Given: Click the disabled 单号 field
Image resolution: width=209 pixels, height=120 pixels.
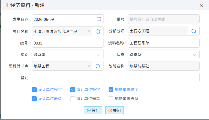Looking at the screenshot, I should (164, 19).
